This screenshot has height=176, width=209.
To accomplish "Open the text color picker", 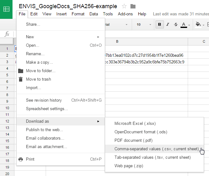I will point(184,25).
